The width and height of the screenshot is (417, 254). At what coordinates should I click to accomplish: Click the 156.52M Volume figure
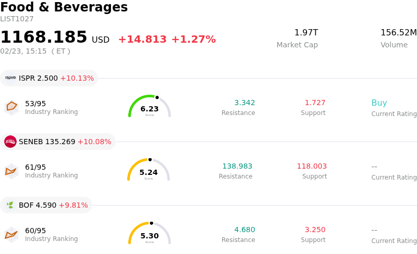[398, 33]
